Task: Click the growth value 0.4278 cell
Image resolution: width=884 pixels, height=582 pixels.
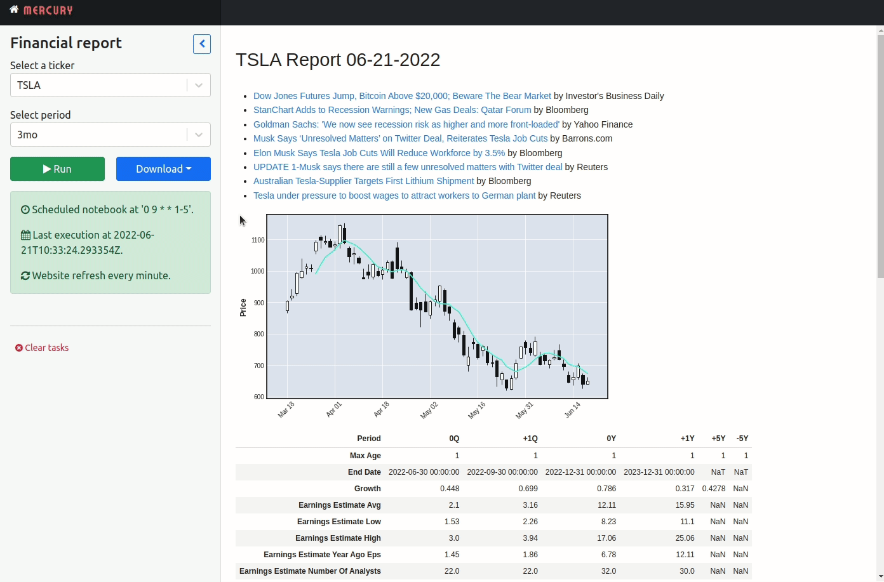Action: pyautogui.click(x=714, y=489)
